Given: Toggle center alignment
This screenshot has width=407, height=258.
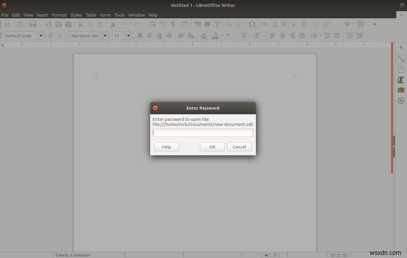Looking at the screenshot, I should [x=282, y=36].
